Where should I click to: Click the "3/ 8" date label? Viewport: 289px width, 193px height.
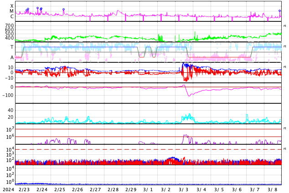click(x=273, y=190)
